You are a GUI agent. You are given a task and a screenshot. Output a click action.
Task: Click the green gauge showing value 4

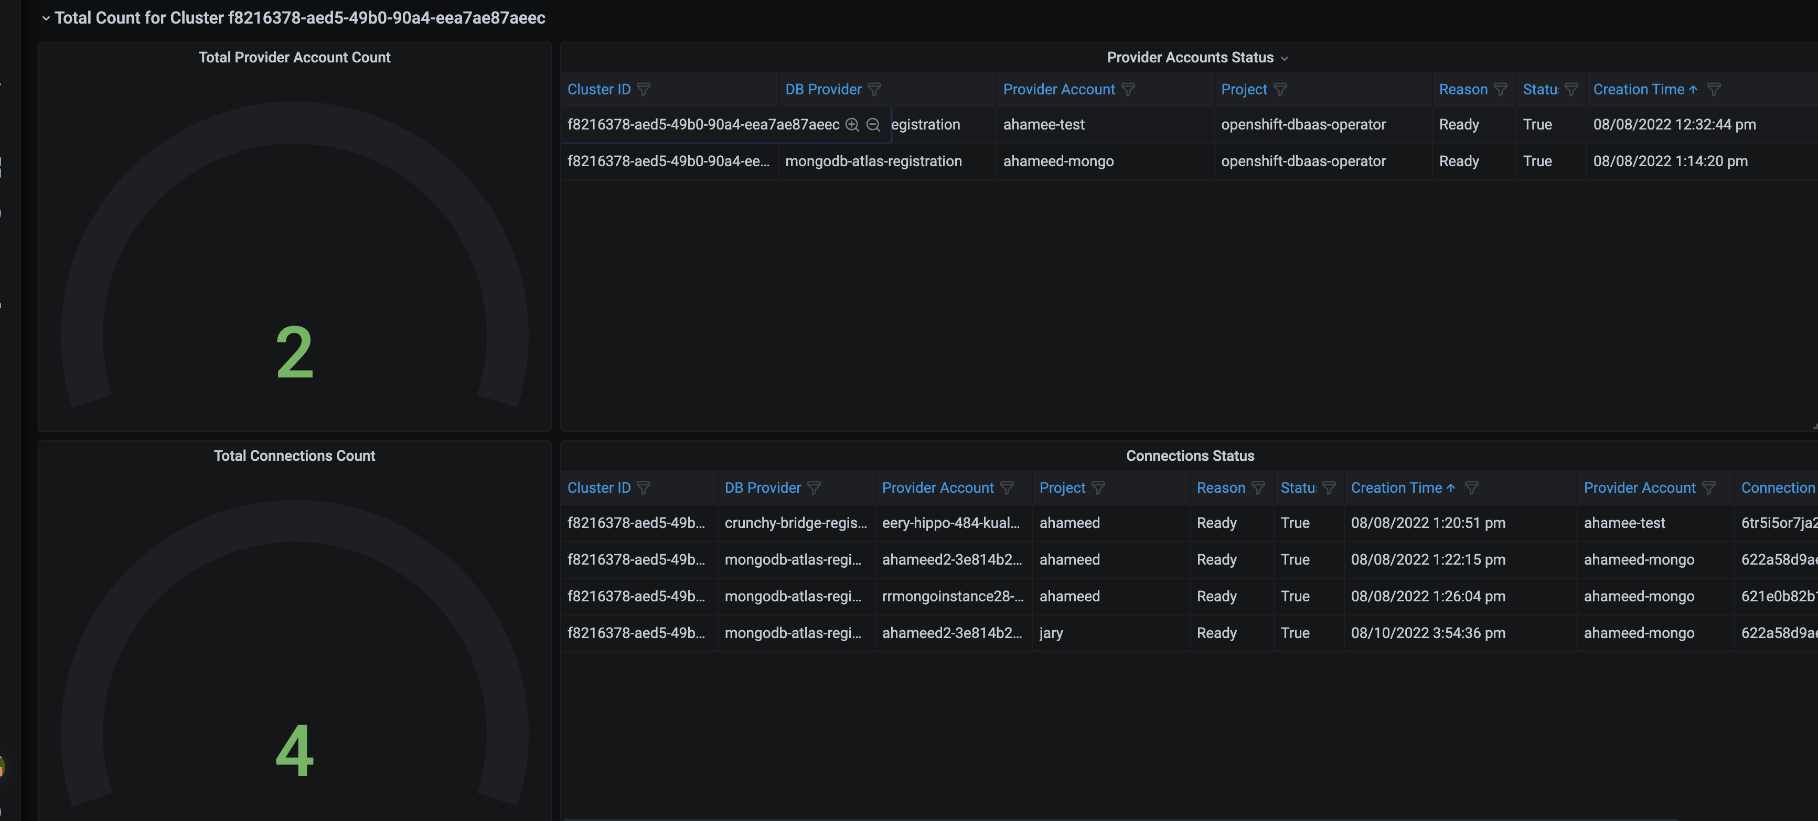pos(294,751)
